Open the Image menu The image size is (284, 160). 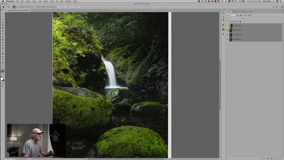pos(28,1)
